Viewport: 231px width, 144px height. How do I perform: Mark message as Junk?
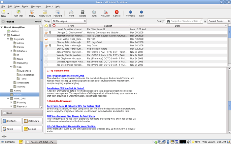click(94, 13)
